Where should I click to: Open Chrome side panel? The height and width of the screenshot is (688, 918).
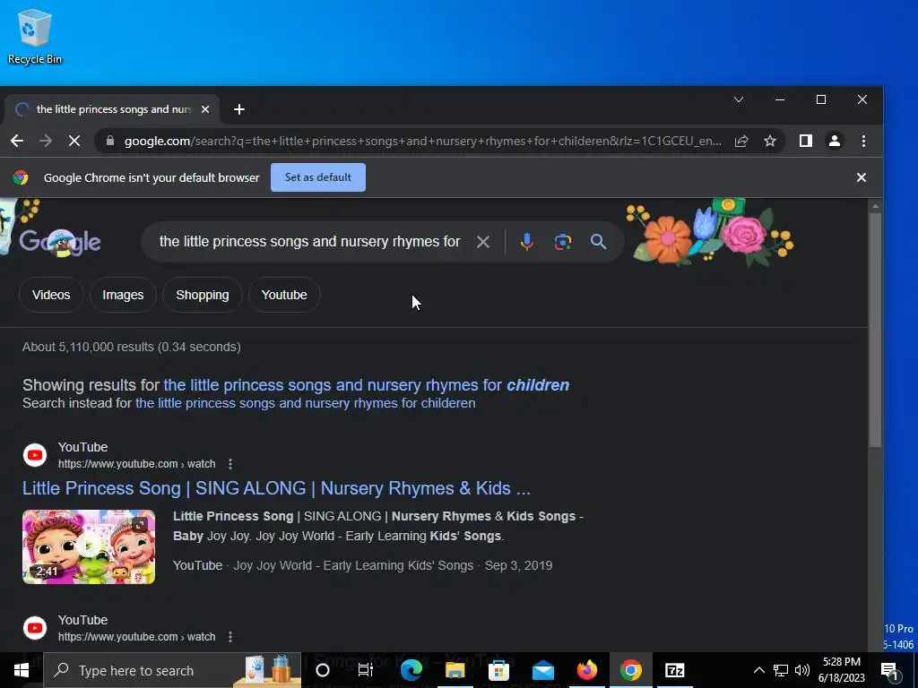806,141
